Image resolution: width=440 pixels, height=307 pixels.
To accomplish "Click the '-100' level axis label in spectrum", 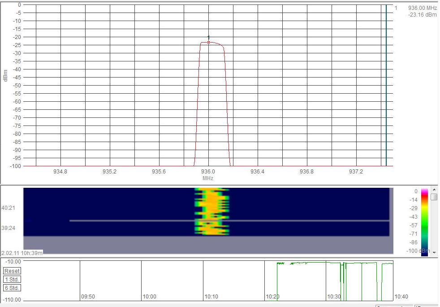I will (x=15, y=166).
